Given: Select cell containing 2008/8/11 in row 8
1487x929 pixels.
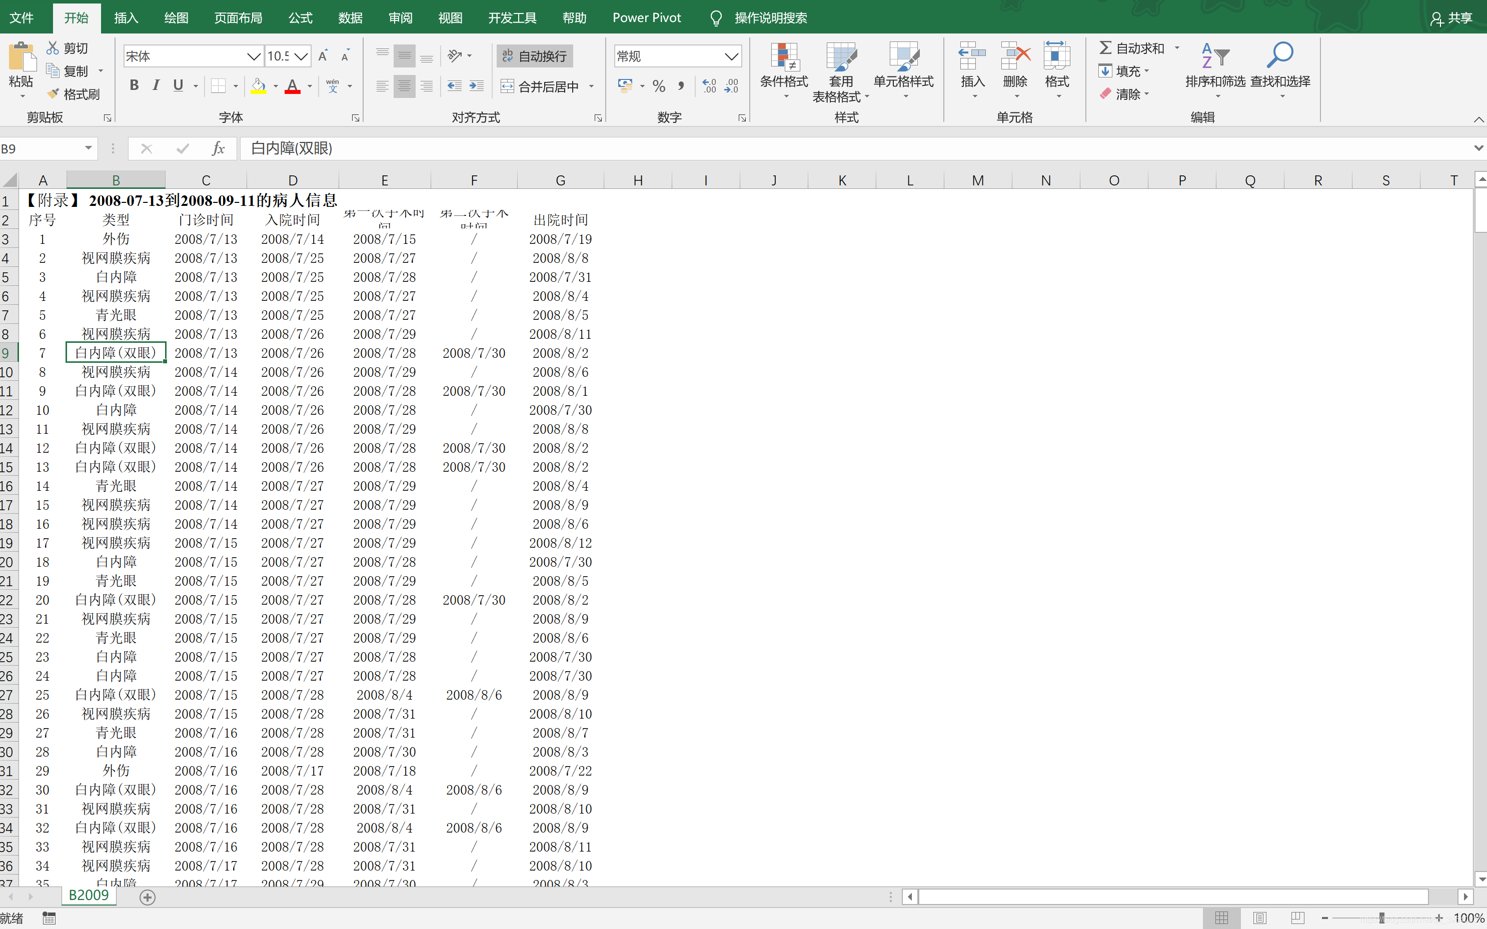Looking at the screenshot, I should [x=560, y=334].
